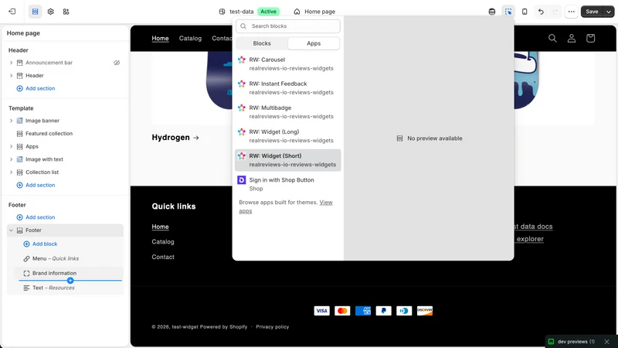Toggle the inspector selection icon

coord(508,12)
